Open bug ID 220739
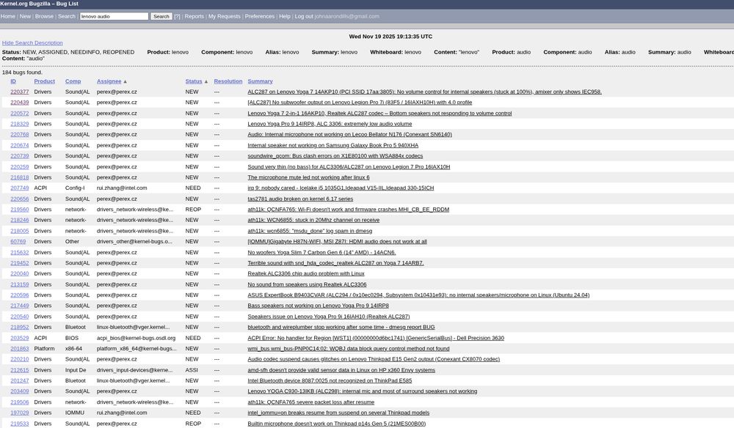This screenshot has width=734, height=428. [20, 156]
